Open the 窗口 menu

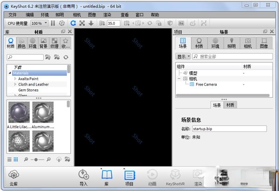(139, 15)
